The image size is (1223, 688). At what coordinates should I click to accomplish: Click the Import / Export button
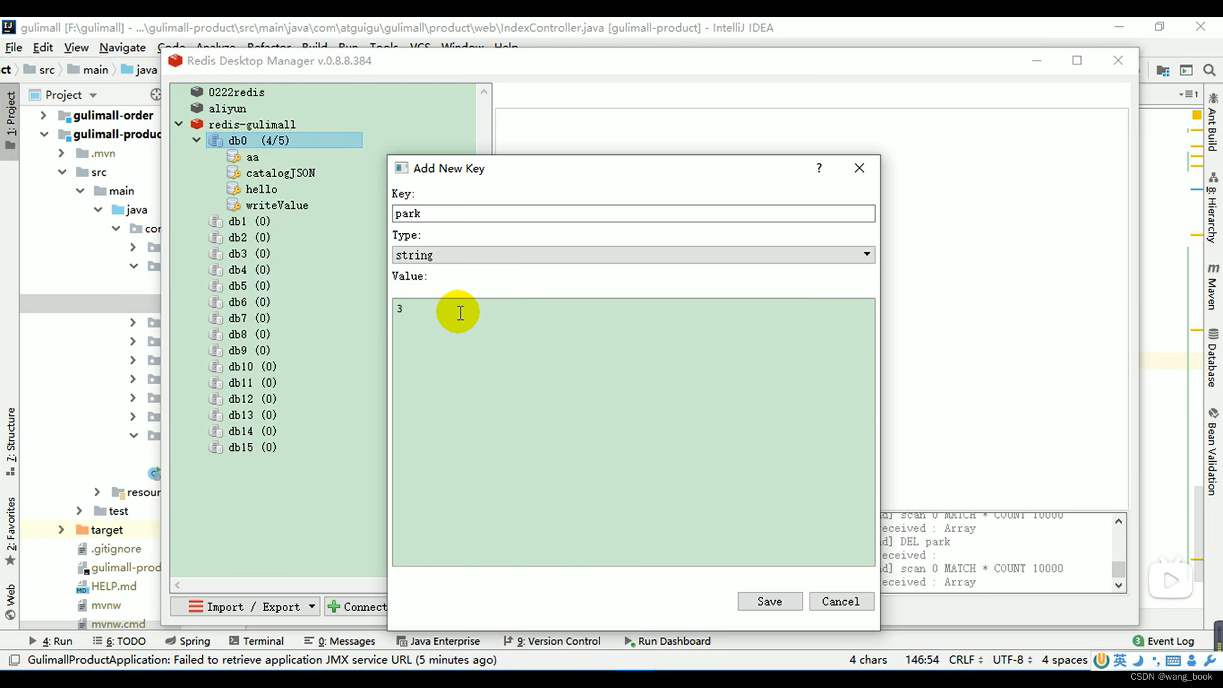click(x=244, y=606)
